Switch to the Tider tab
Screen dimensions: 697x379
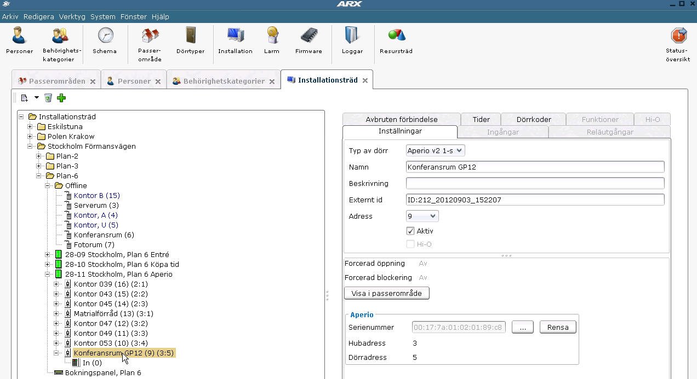tap(481, 119)
